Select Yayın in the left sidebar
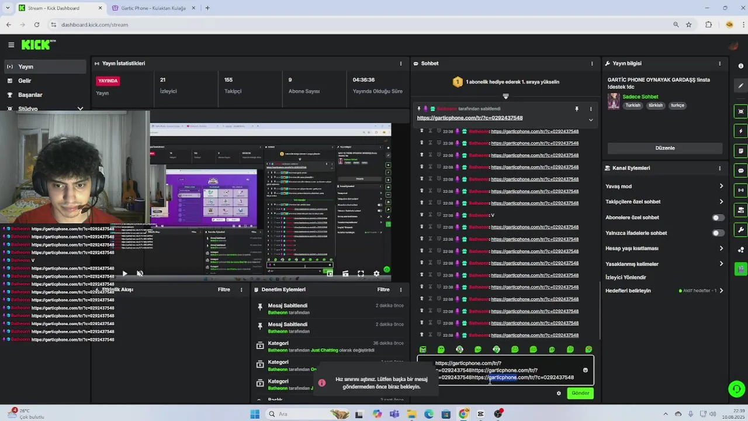 (46, 67)
